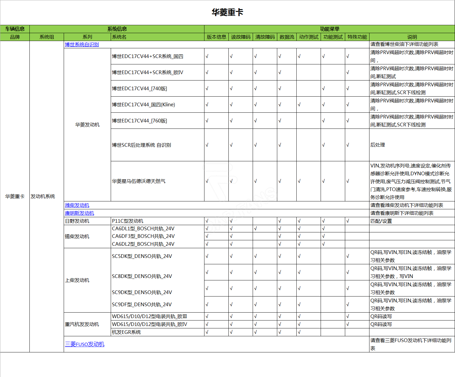
Task: Open the 三菱FUSO发动机 link
Action: pos(85,344)
